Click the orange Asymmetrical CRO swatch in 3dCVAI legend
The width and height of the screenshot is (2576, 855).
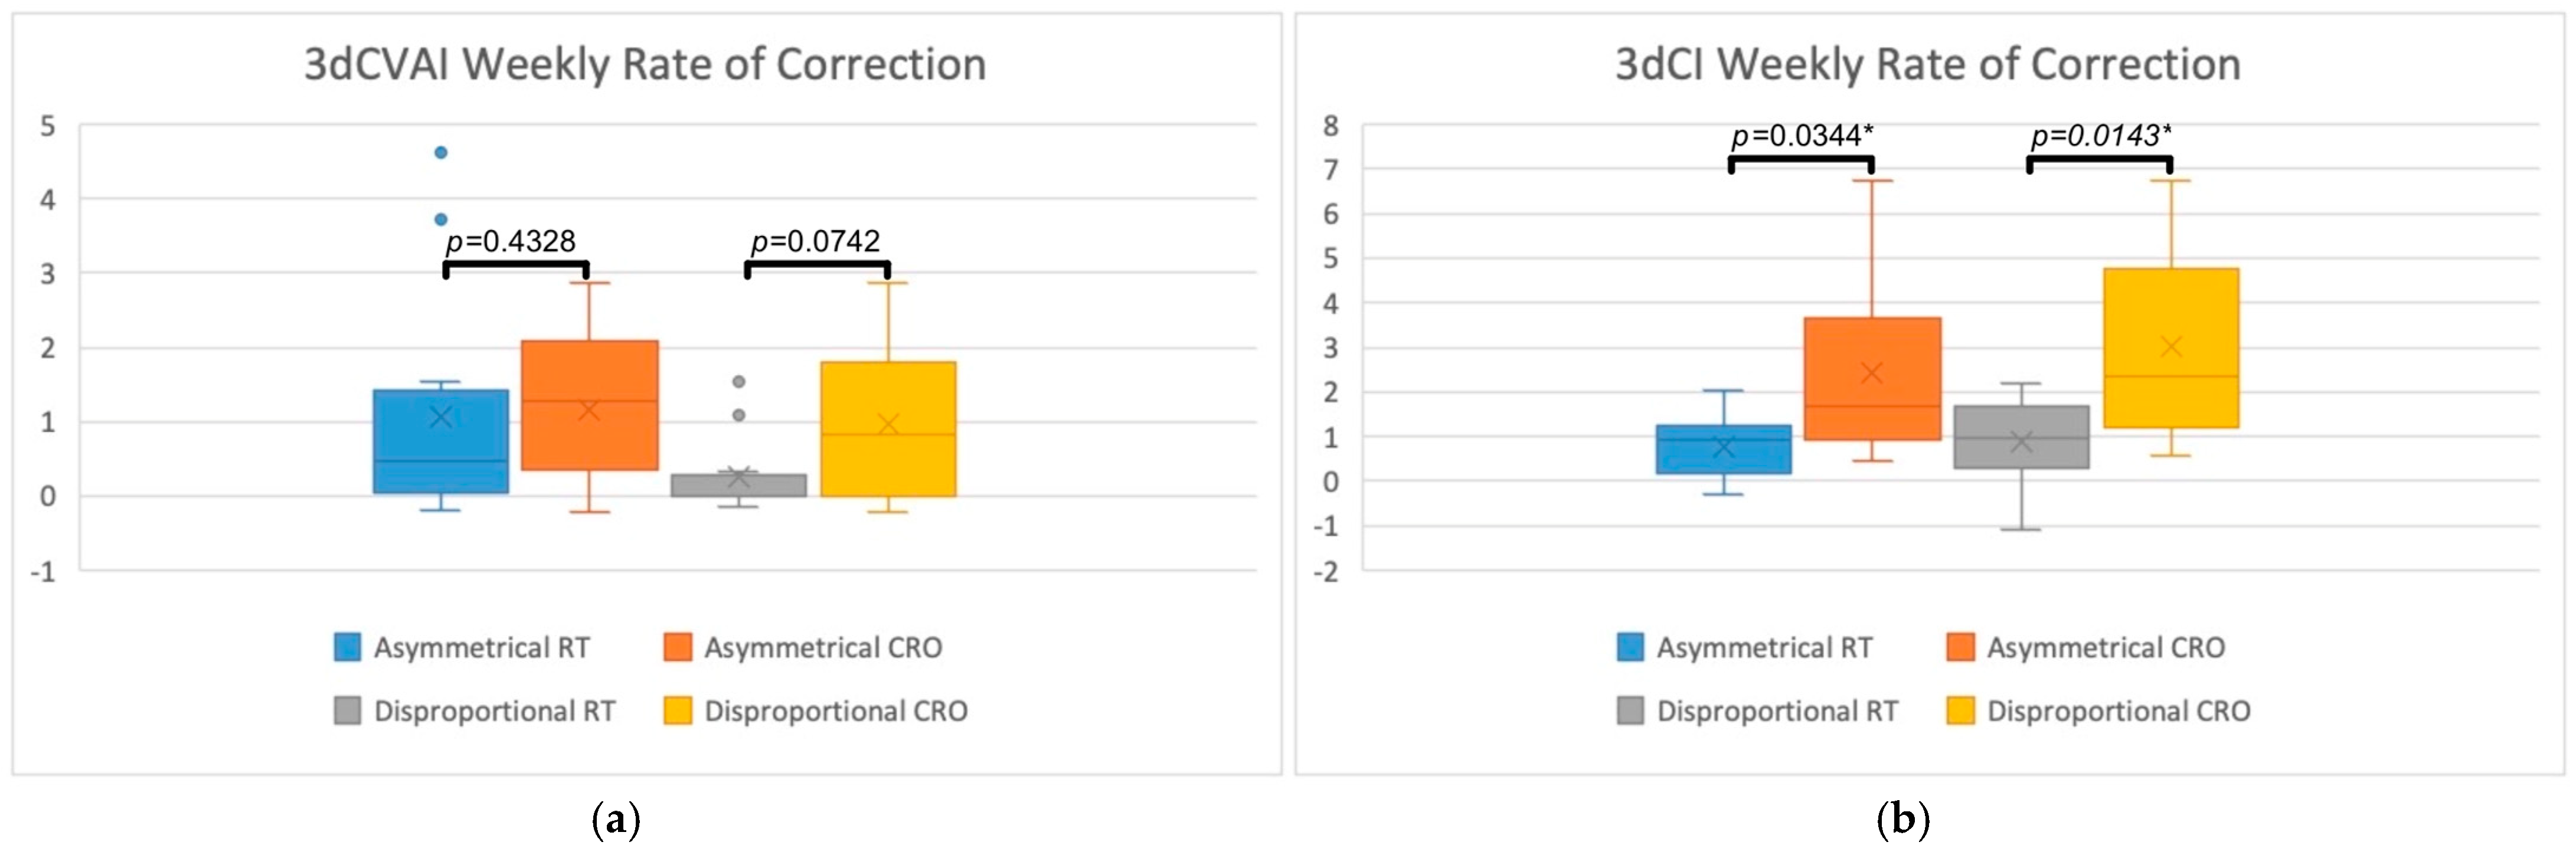point(677,647)
